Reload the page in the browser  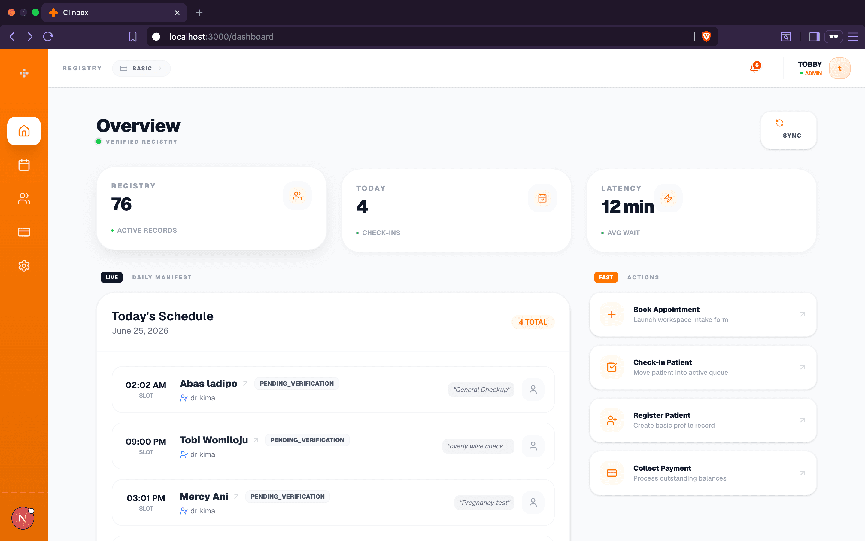point(48,36)
